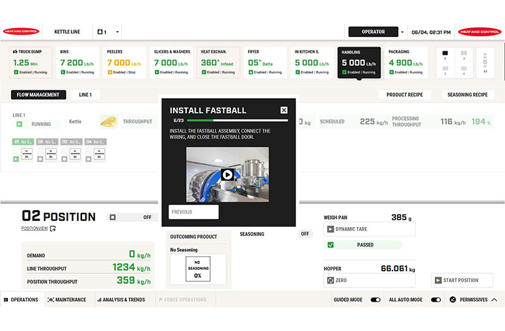Toggle position 03 checkbox

[x=64, y=159]
